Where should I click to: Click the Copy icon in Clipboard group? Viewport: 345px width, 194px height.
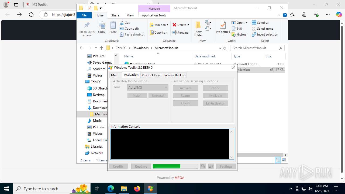point(102,25)
